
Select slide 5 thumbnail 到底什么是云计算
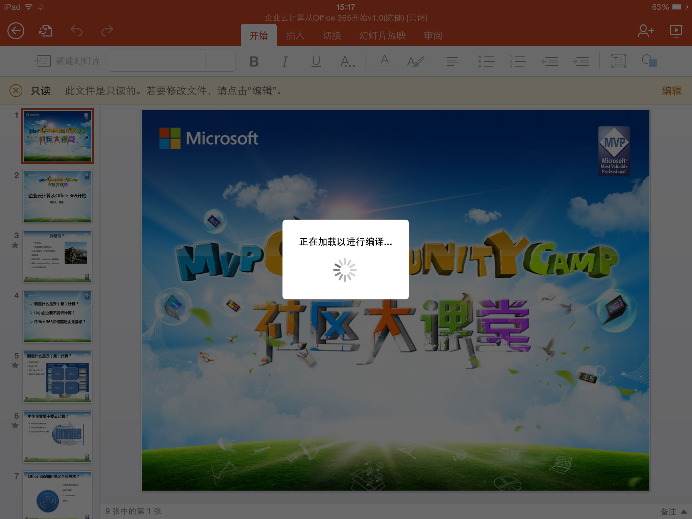pyautogui.click(x=57, y=377)
